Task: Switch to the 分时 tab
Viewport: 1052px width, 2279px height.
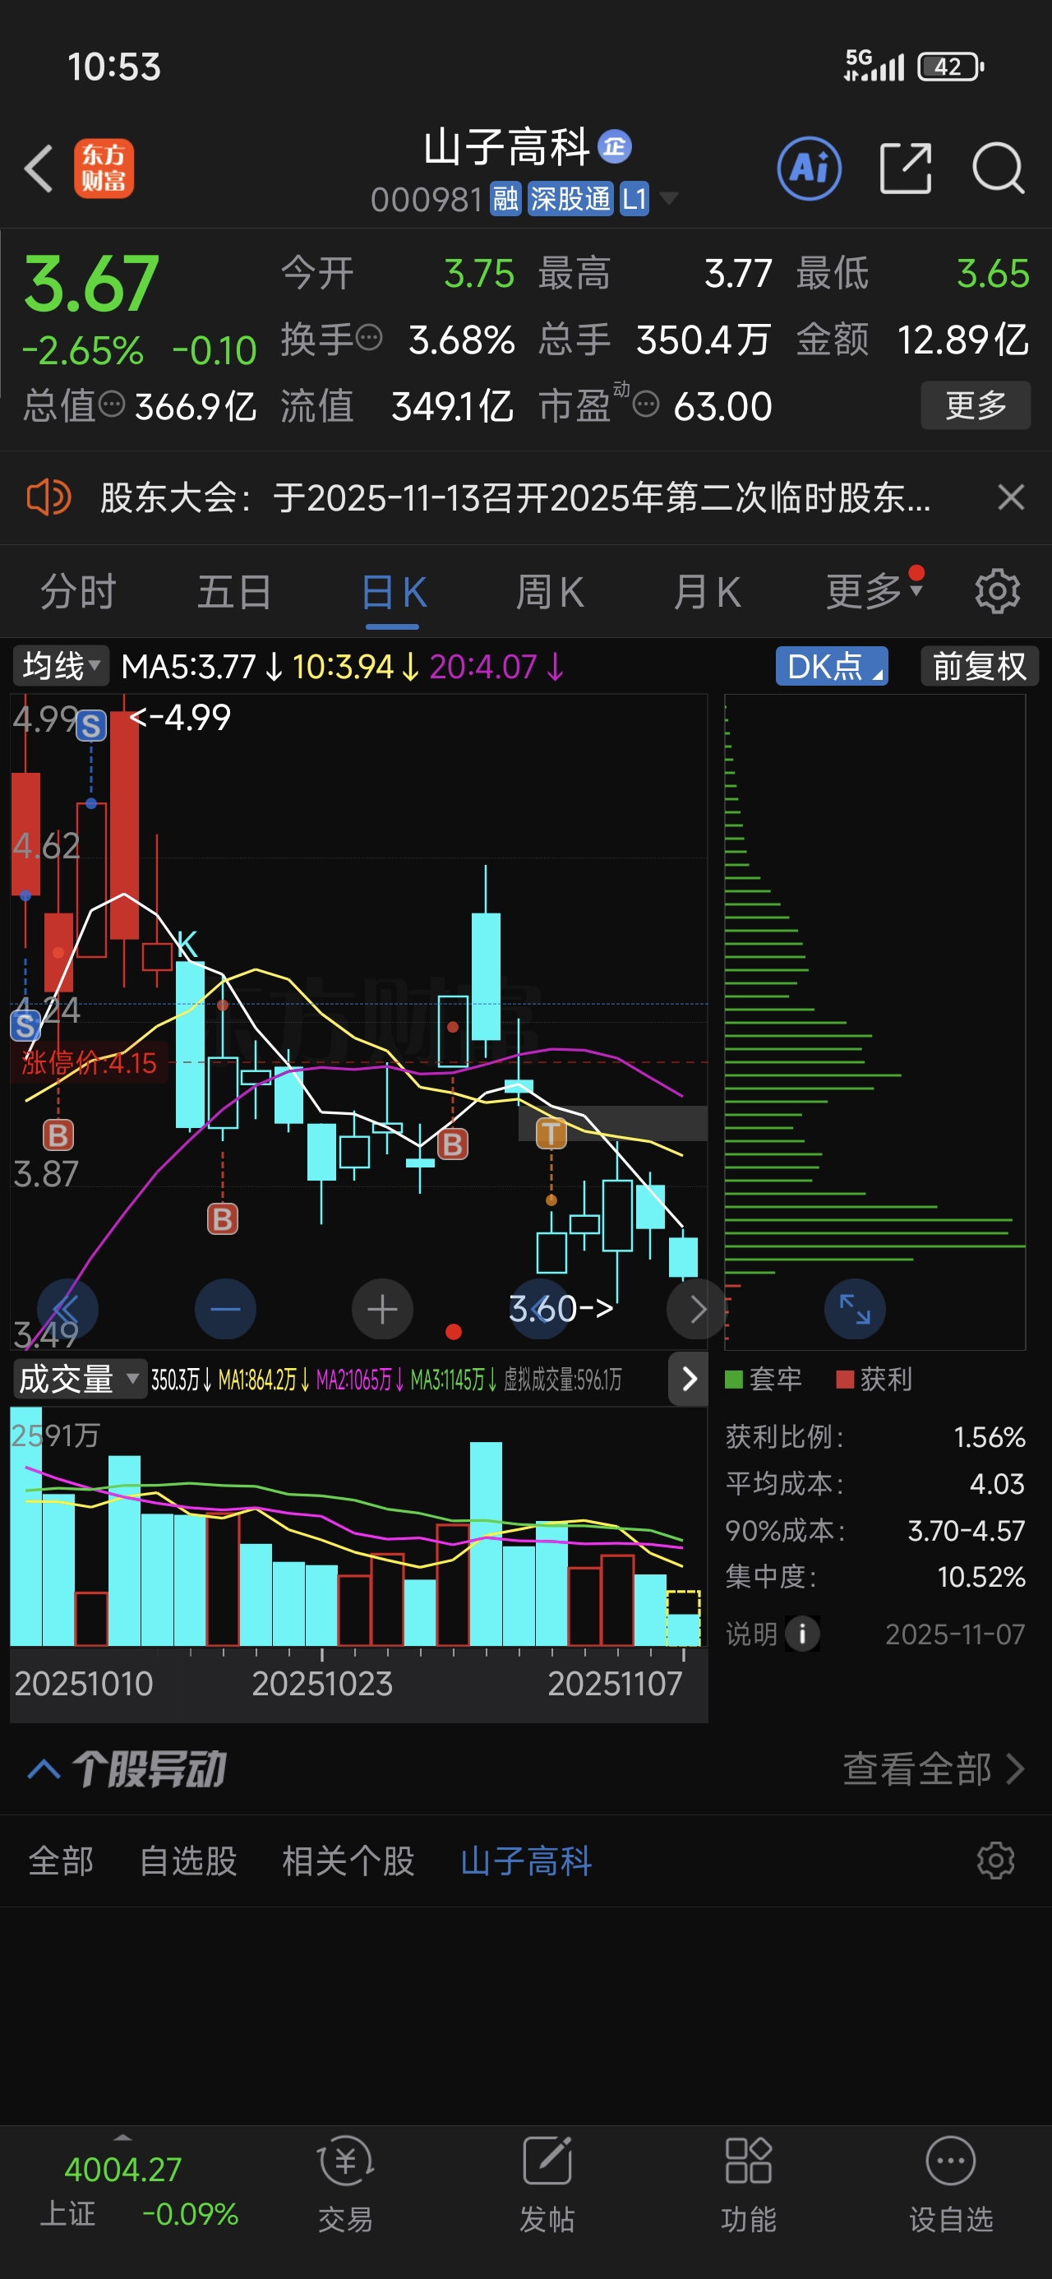Action: (x=79, y=592)
